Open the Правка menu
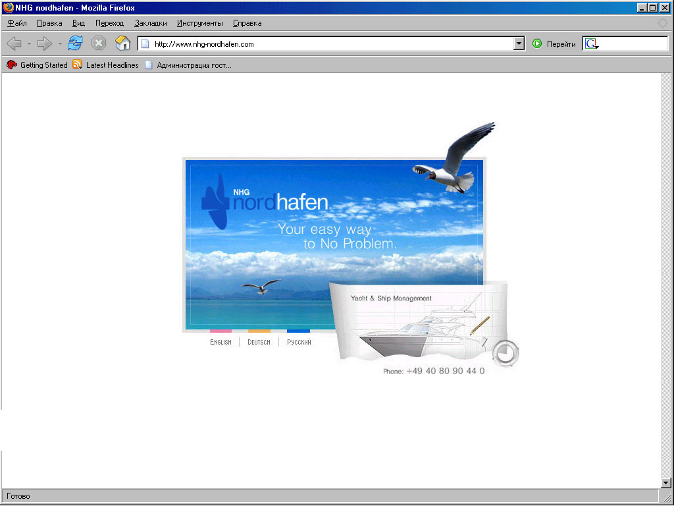674x506 pixels. click(49, 23)
